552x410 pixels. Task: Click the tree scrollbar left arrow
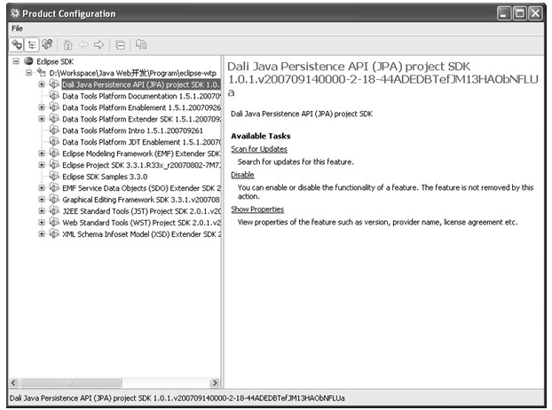point(13,382)
